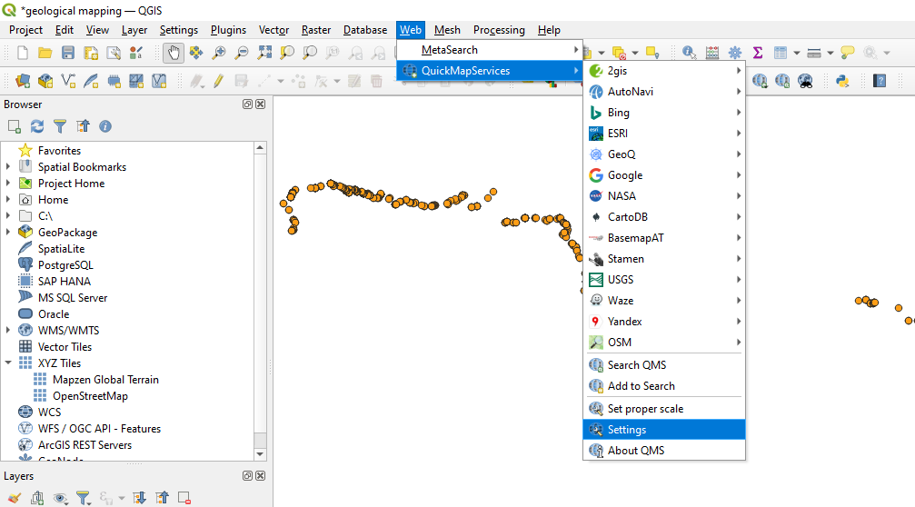
Task: Zoom to full extent icon
Action: click(264, 53)
